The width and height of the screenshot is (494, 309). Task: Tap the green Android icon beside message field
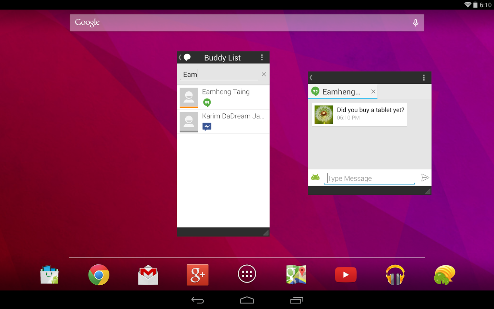tap(315, 177)
